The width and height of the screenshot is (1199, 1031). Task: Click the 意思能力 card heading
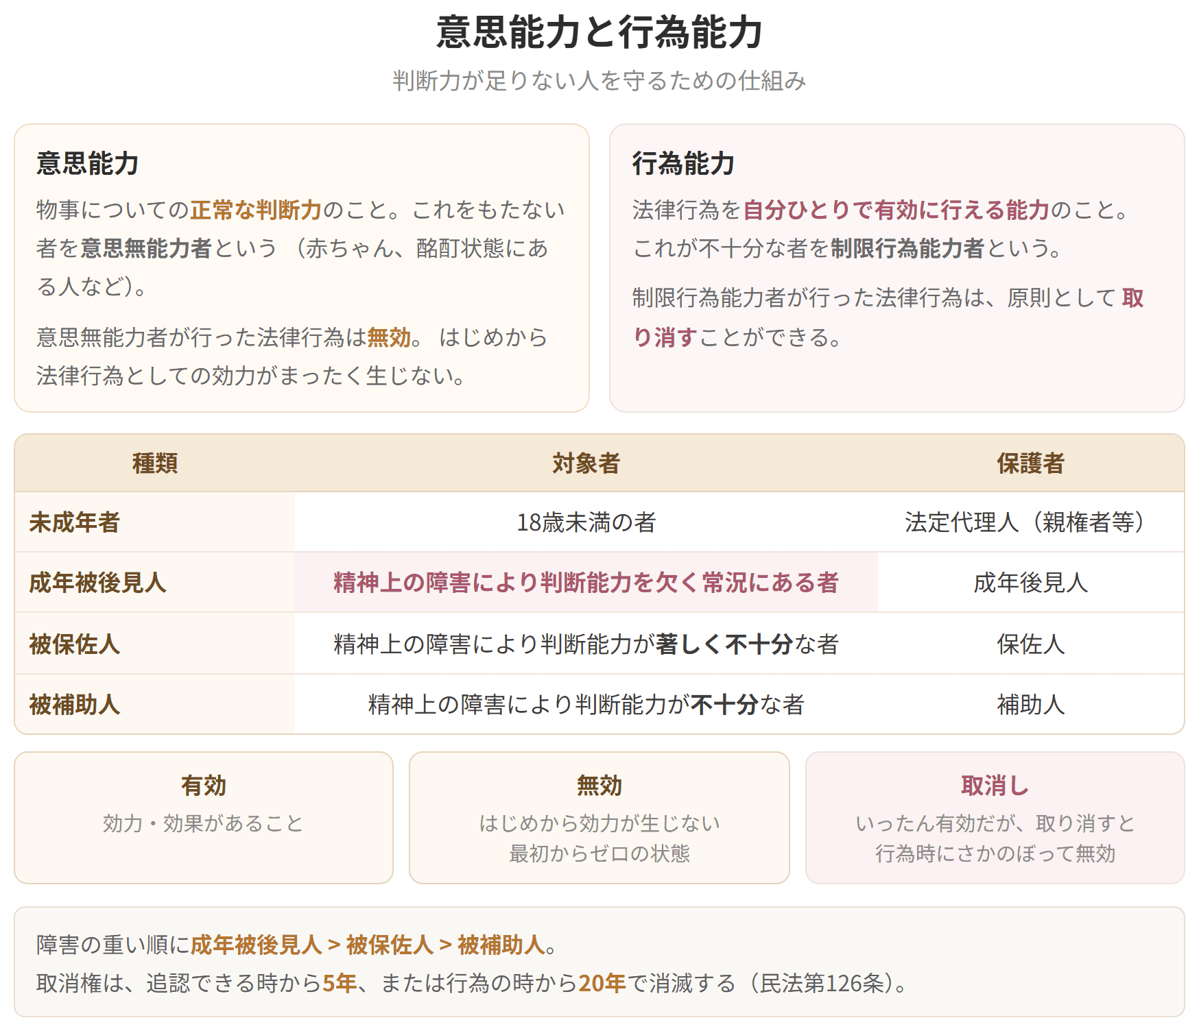[88, 164]
